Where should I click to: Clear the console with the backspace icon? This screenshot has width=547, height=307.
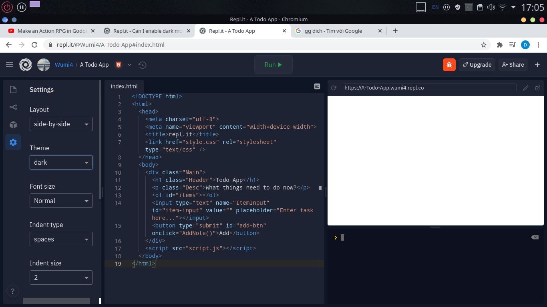coord(535,237)
